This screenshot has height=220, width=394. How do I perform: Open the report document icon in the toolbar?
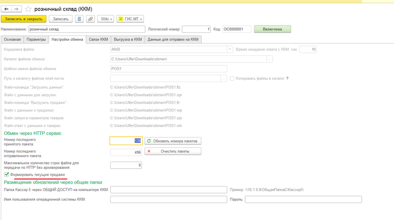tap(79, 19)
